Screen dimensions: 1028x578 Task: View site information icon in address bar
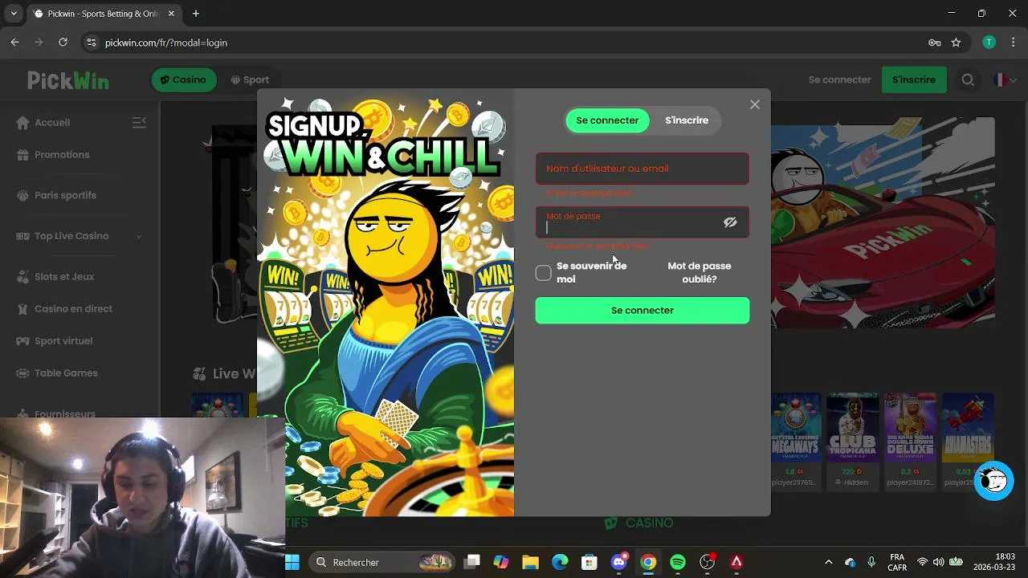coord(91,43)
